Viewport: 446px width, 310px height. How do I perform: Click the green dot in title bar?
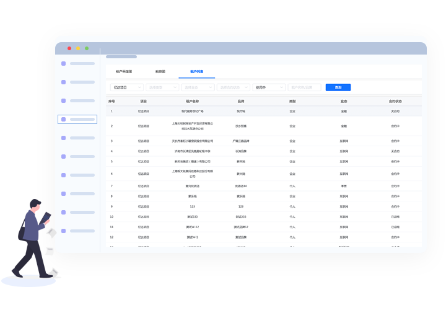pos(87,48)
